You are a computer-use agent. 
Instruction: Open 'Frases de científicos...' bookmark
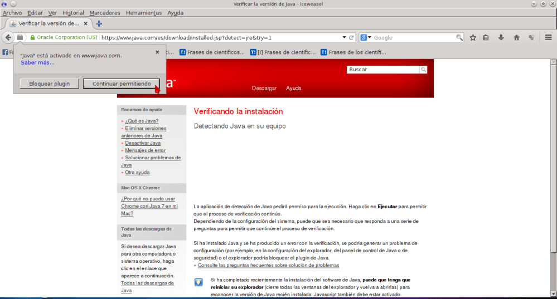point(212,52)
